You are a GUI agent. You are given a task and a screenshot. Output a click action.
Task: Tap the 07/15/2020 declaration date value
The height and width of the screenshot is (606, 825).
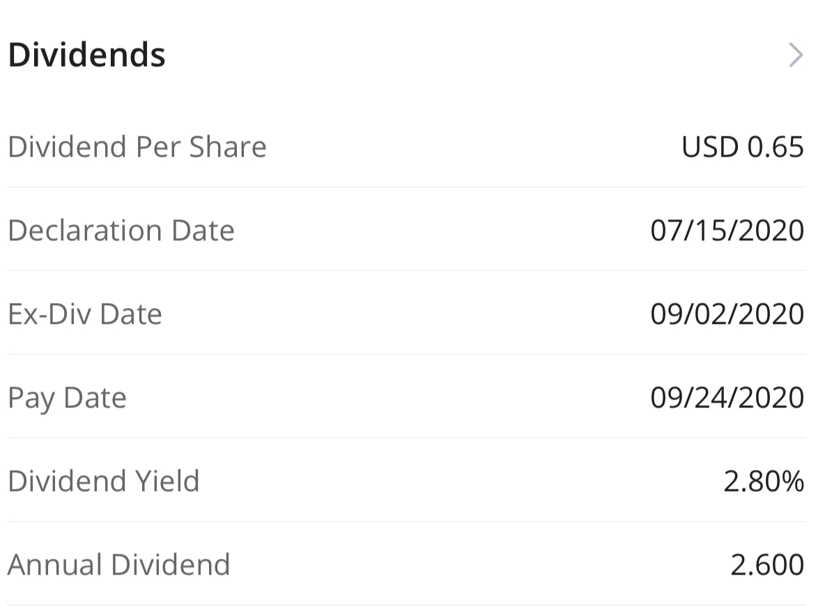[727, 231]
